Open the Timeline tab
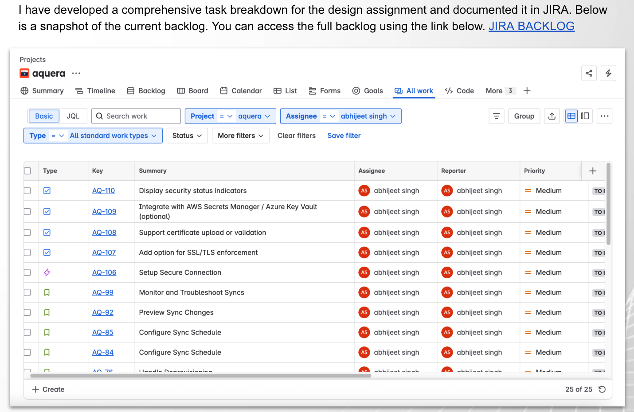Viewport: 634px width, 412px height. (95, 91)
